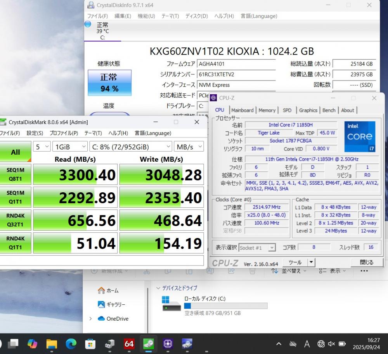
Task: Click the CPU-Z purple chip taskbar icon
Action: pos(168,344)
